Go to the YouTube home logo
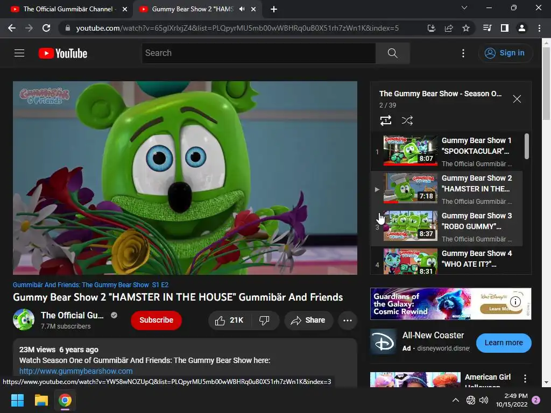 point(63,53)
